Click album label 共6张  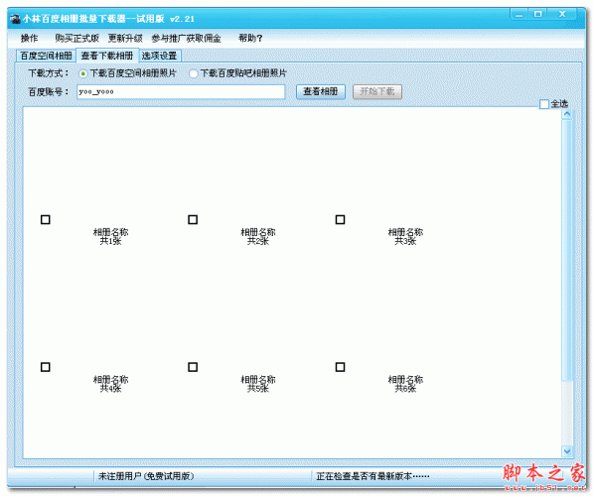pos(405,389)
